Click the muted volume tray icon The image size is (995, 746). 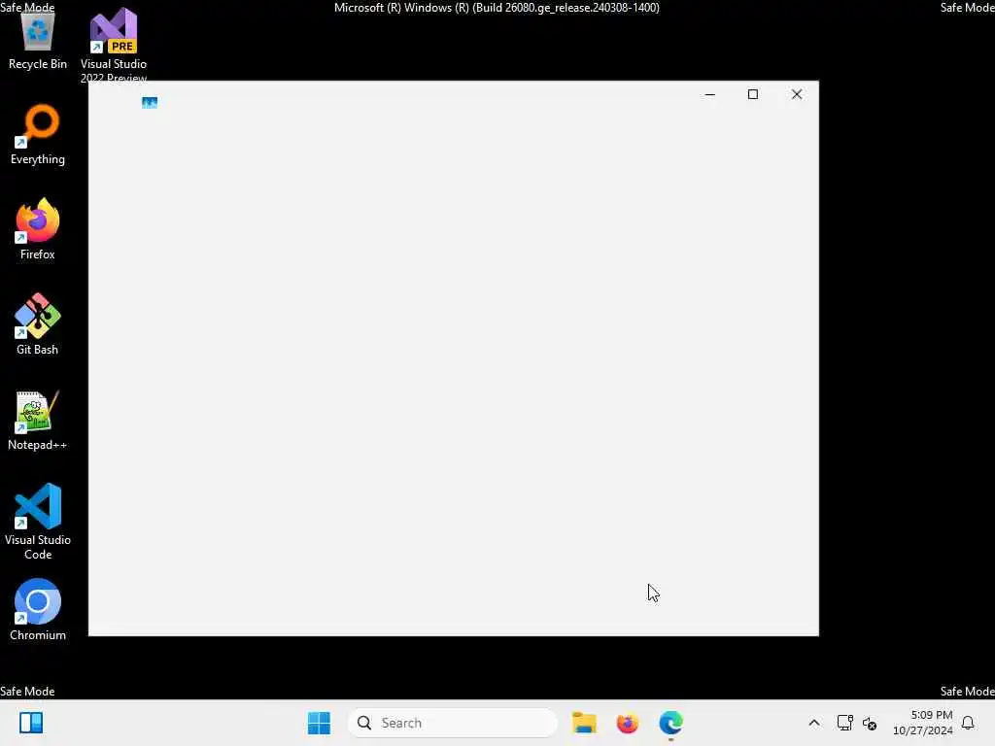(x=870, y=723)
